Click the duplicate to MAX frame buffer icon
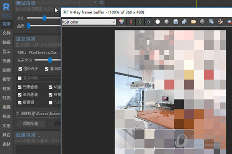 pyautogui.click(x=211, y=22)
